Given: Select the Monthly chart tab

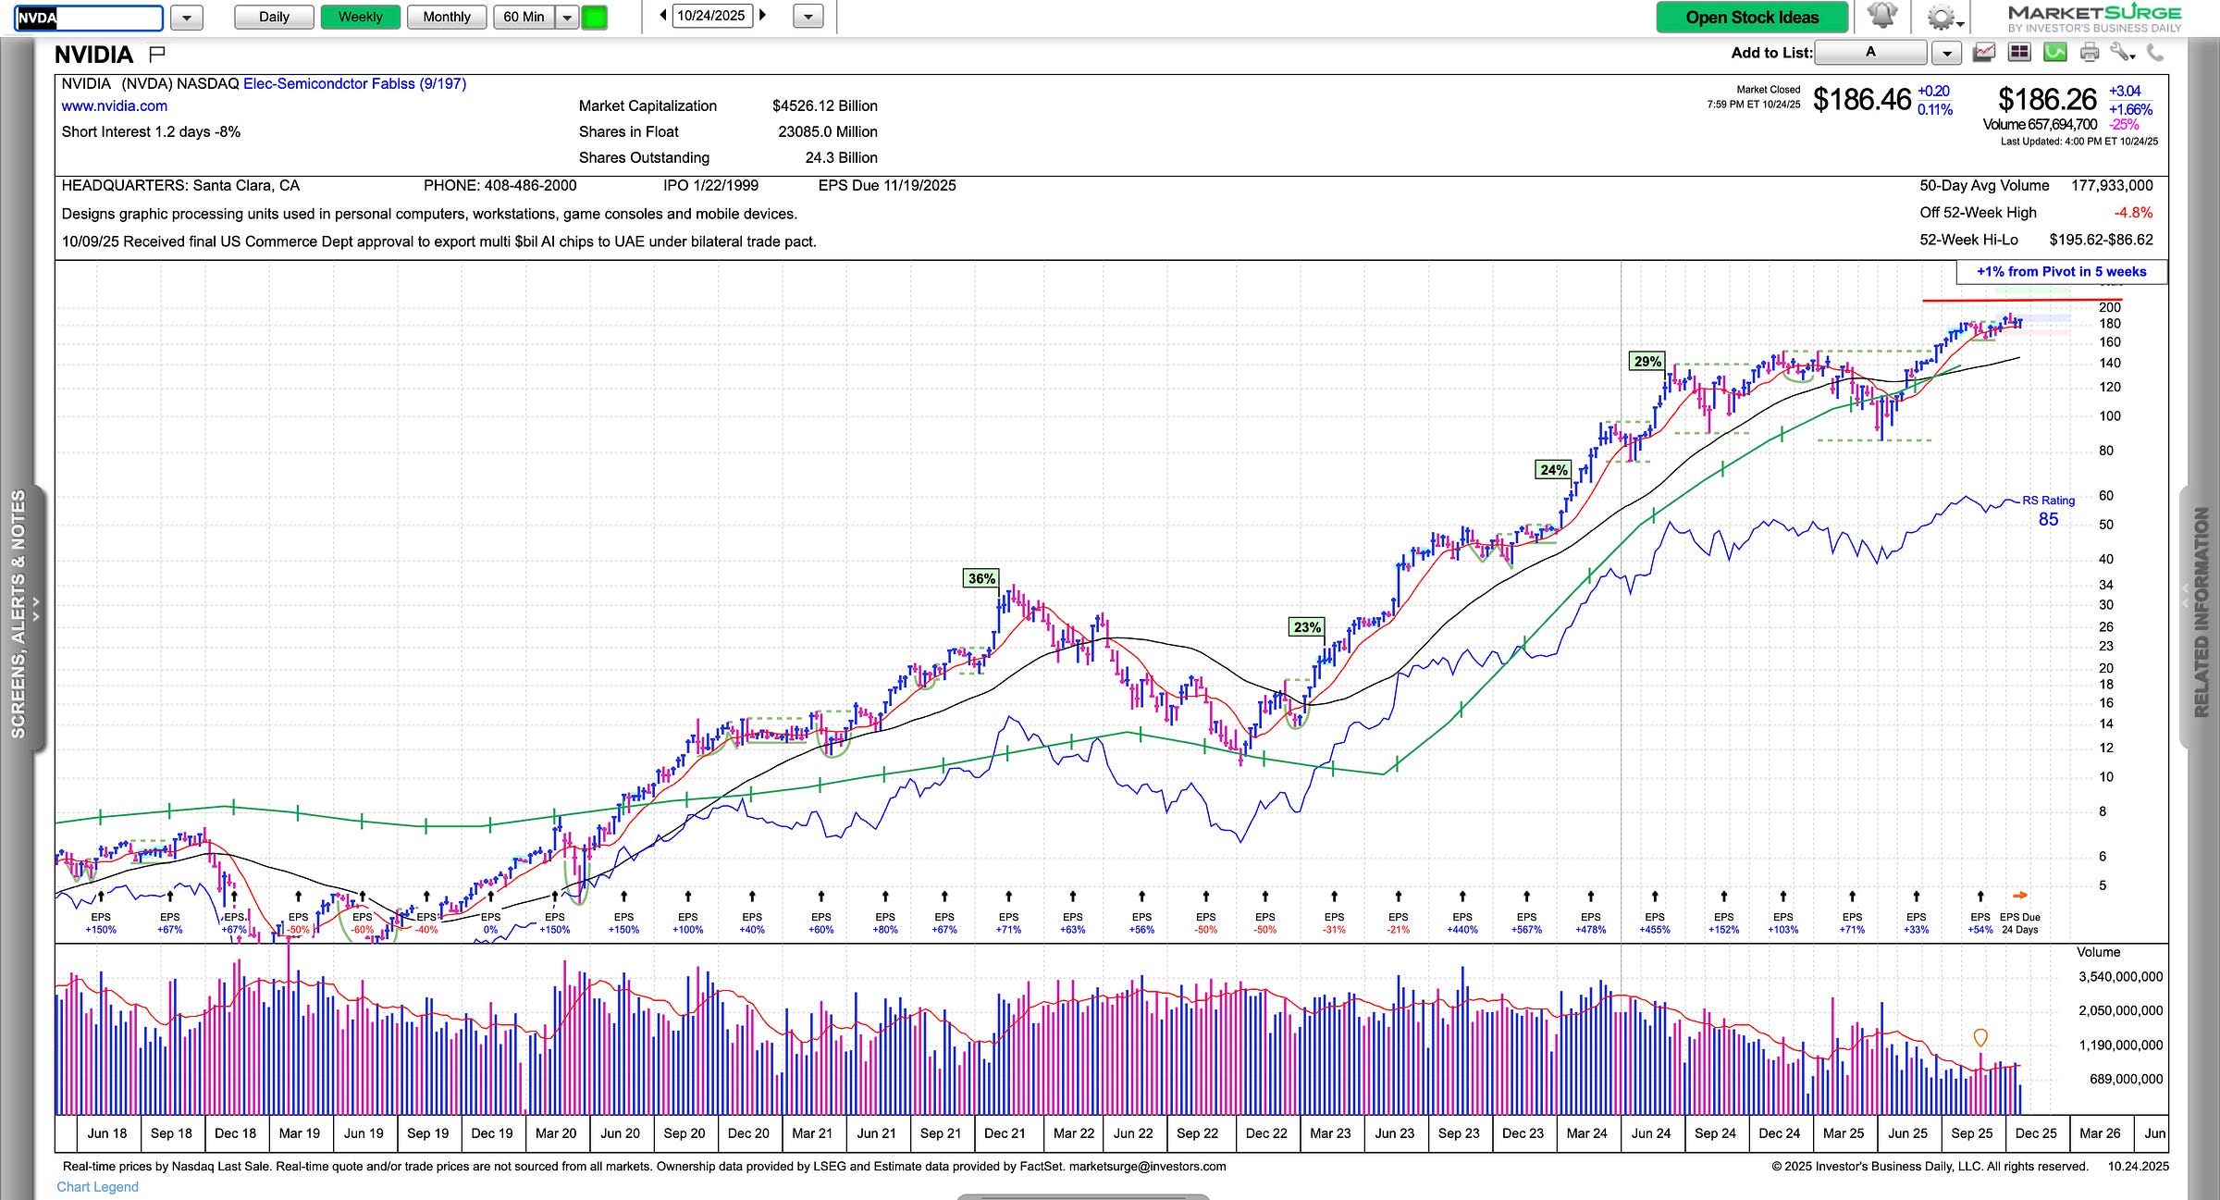Looking at the screenshot, I should 446,17.
